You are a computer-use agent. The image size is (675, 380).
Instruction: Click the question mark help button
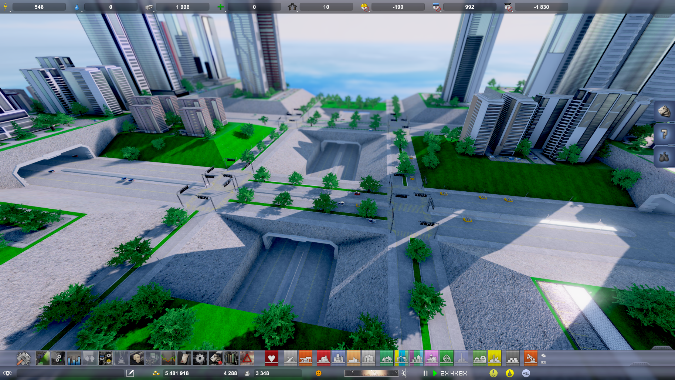click(x=664, y=134)
